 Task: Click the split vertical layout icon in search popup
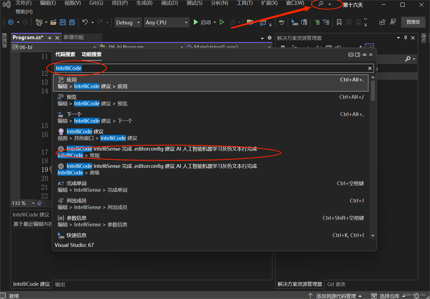[x=358, y=55]
